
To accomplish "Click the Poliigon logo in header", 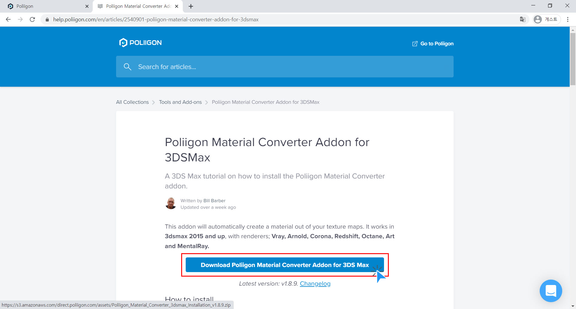I will pos(140,43).
